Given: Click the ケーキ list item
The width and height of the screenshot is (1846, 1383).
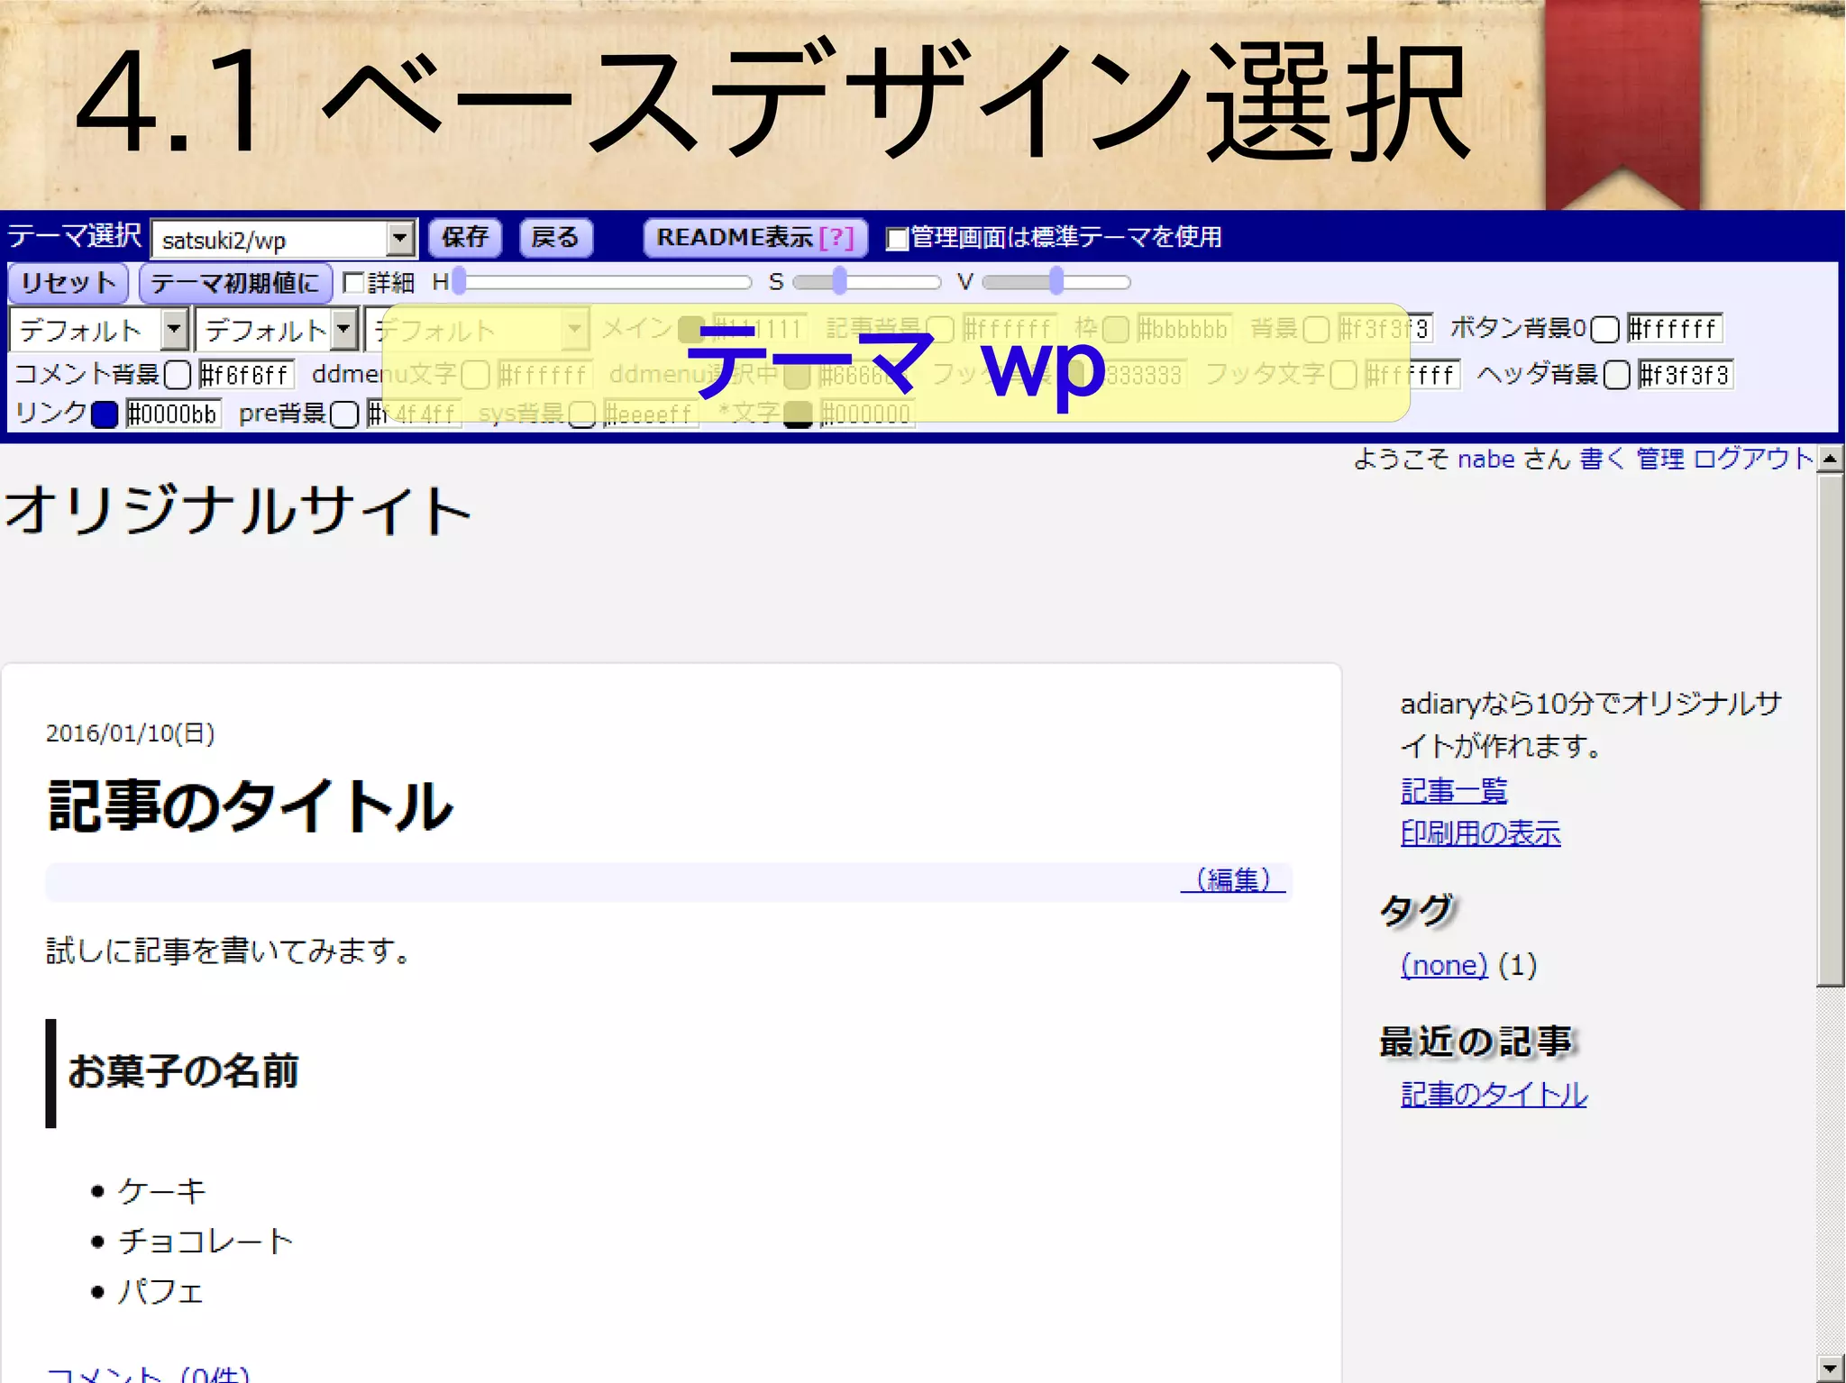Looking at the screenshot, I should point(162,1191).
